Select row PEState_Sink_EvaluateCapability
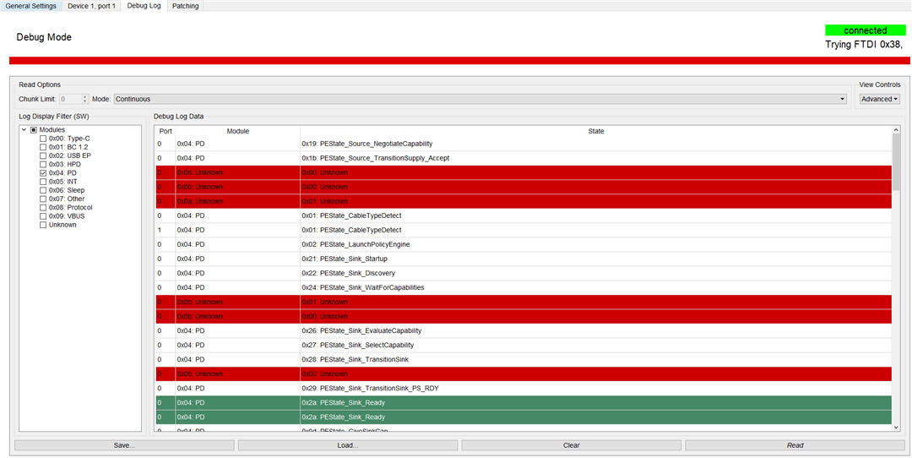Viewport: 912px width, 458px height. coord(524,330)
